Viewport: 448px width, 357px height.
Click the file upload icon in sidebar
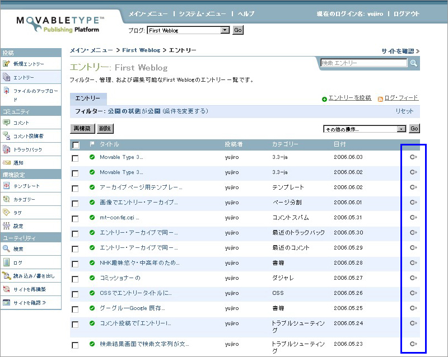click(6, 91)
